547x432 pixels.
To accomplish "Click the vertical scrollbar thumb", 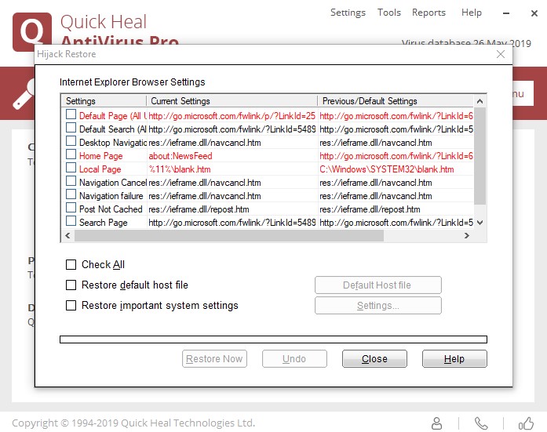I will pyautogui.click(x=480, y=156).
